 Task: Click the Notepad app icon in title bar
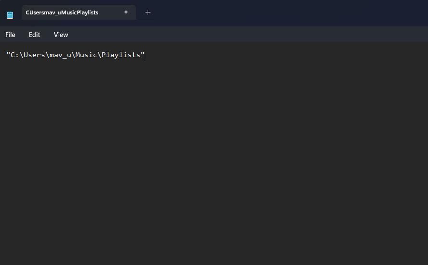(10, 15)
